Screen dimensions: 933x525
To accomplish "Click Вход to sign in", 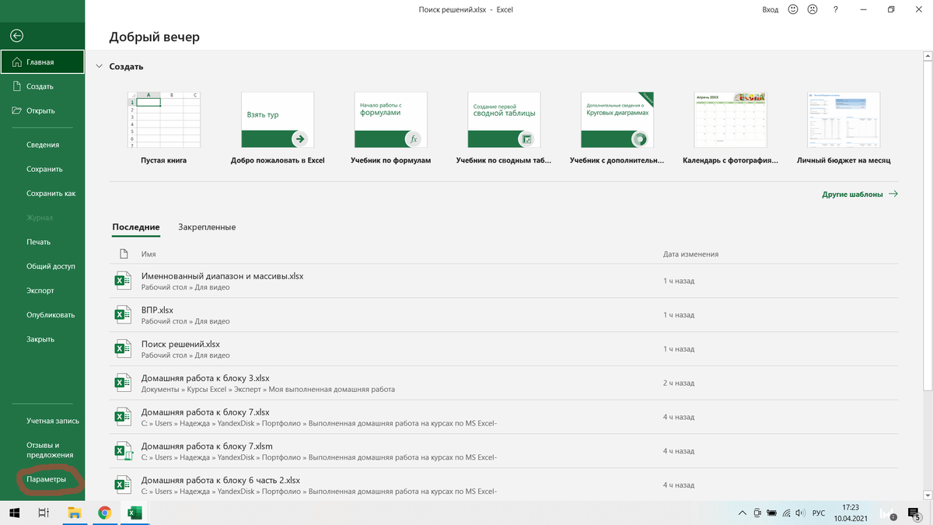I will tap(770, 10).
